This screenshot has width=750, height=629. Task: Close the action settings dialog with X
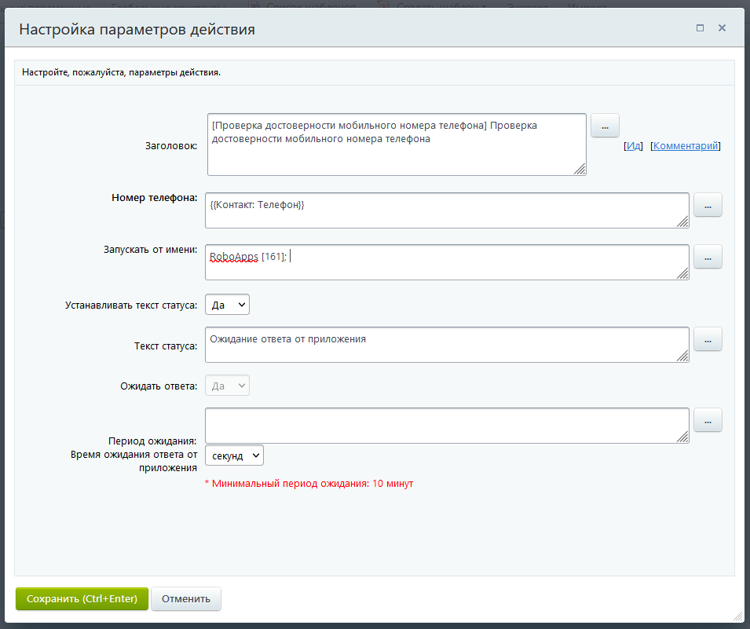[x=722, y=27]
